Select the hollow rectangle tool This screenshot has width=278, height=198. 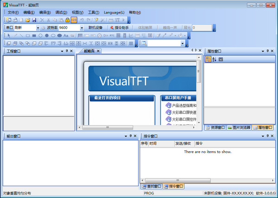tap(28, 36)
